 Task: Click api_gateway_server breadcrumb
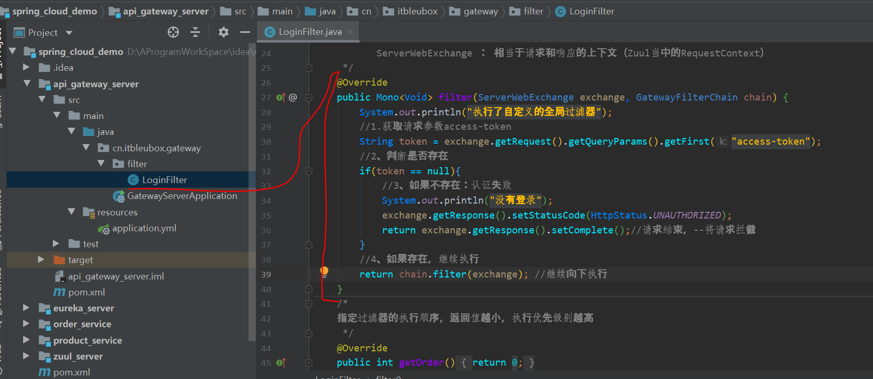coord(166,11)
